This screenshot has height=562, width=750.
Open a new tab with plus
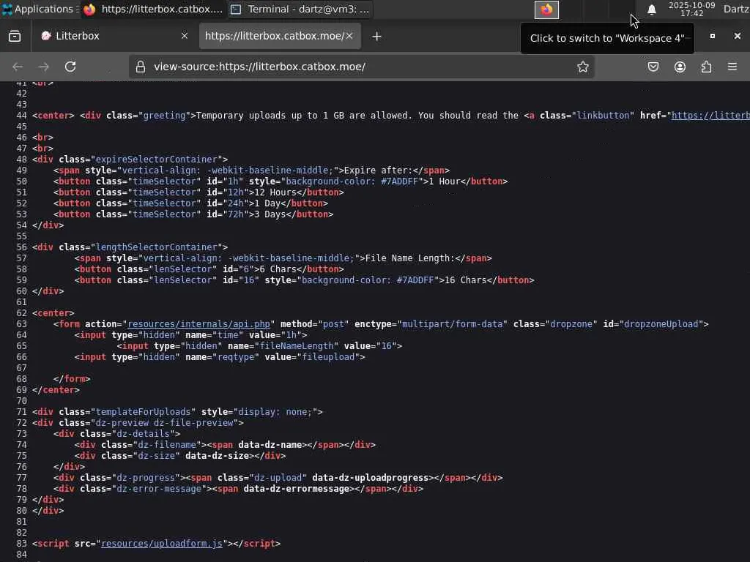coord(376,37)
